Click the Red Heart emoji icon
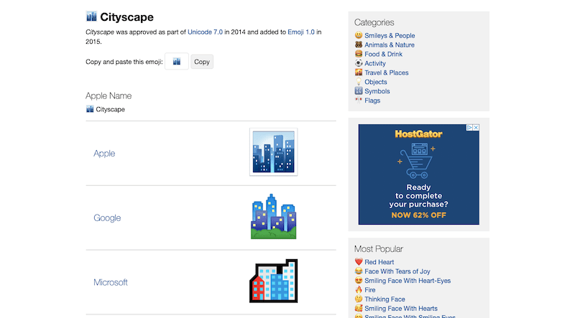 point(359,262)
